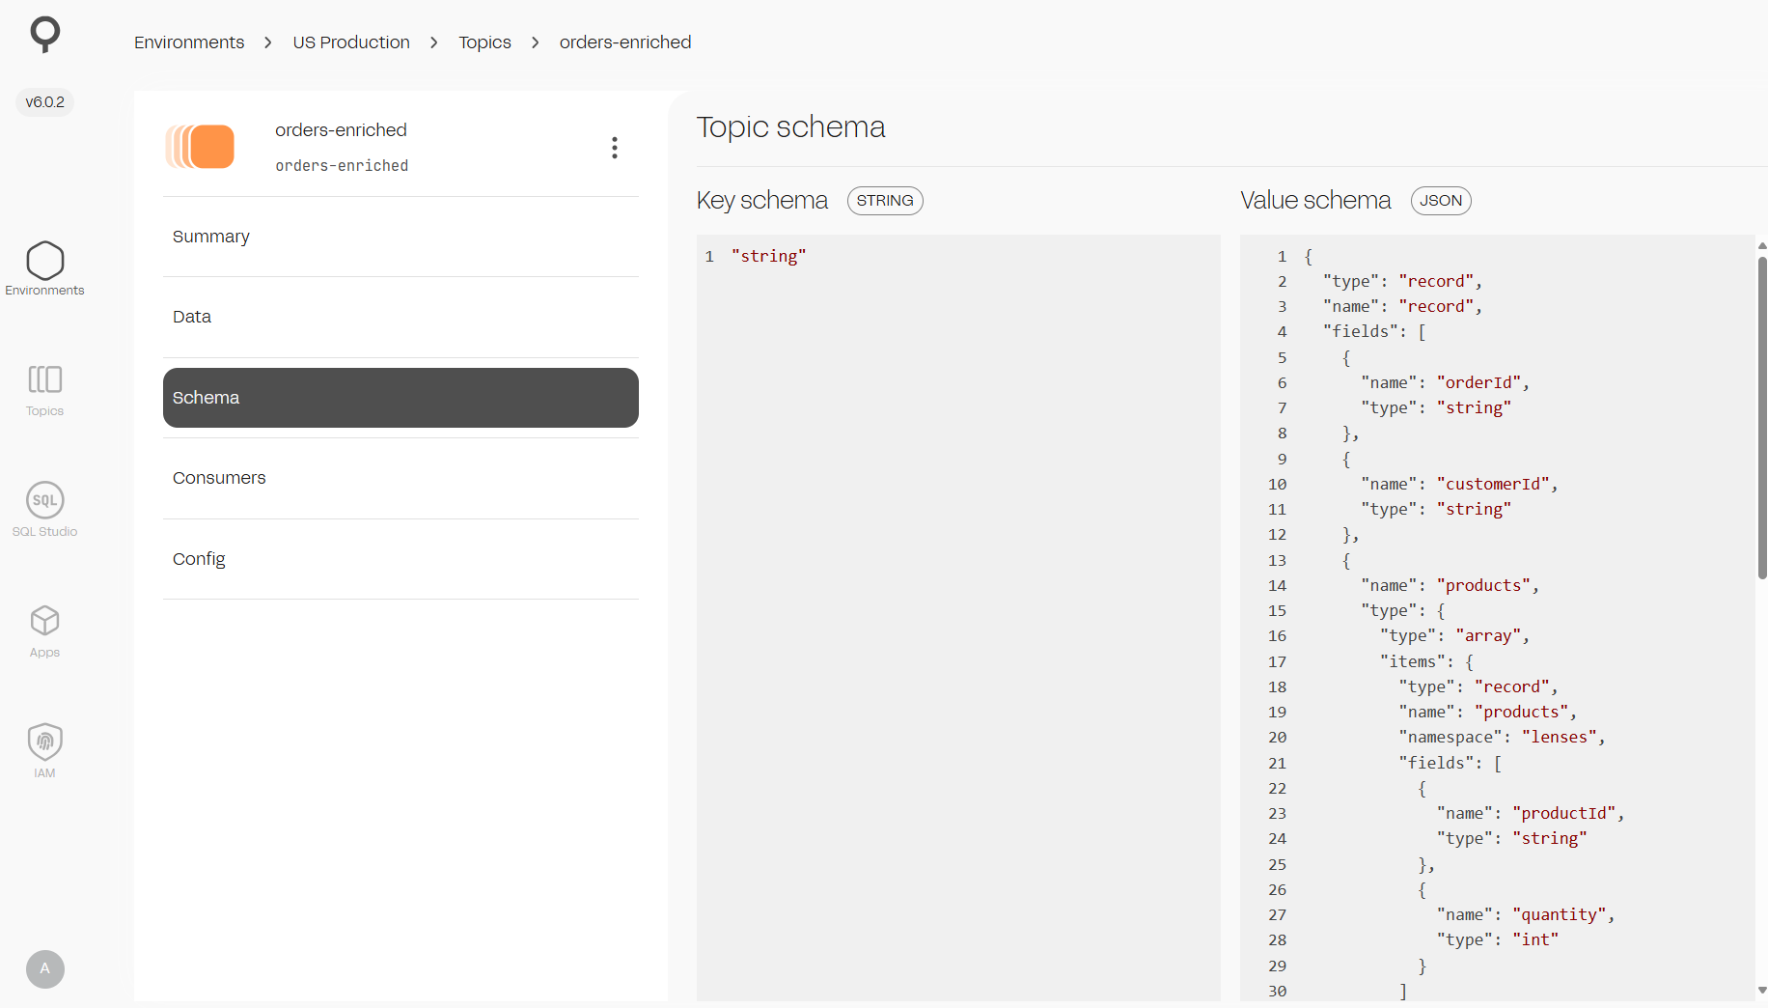The width and height of the screenshot is (1768, 1008).
Task: Click the "fields": [ text on line 4
Action: tap(1374, 331)
